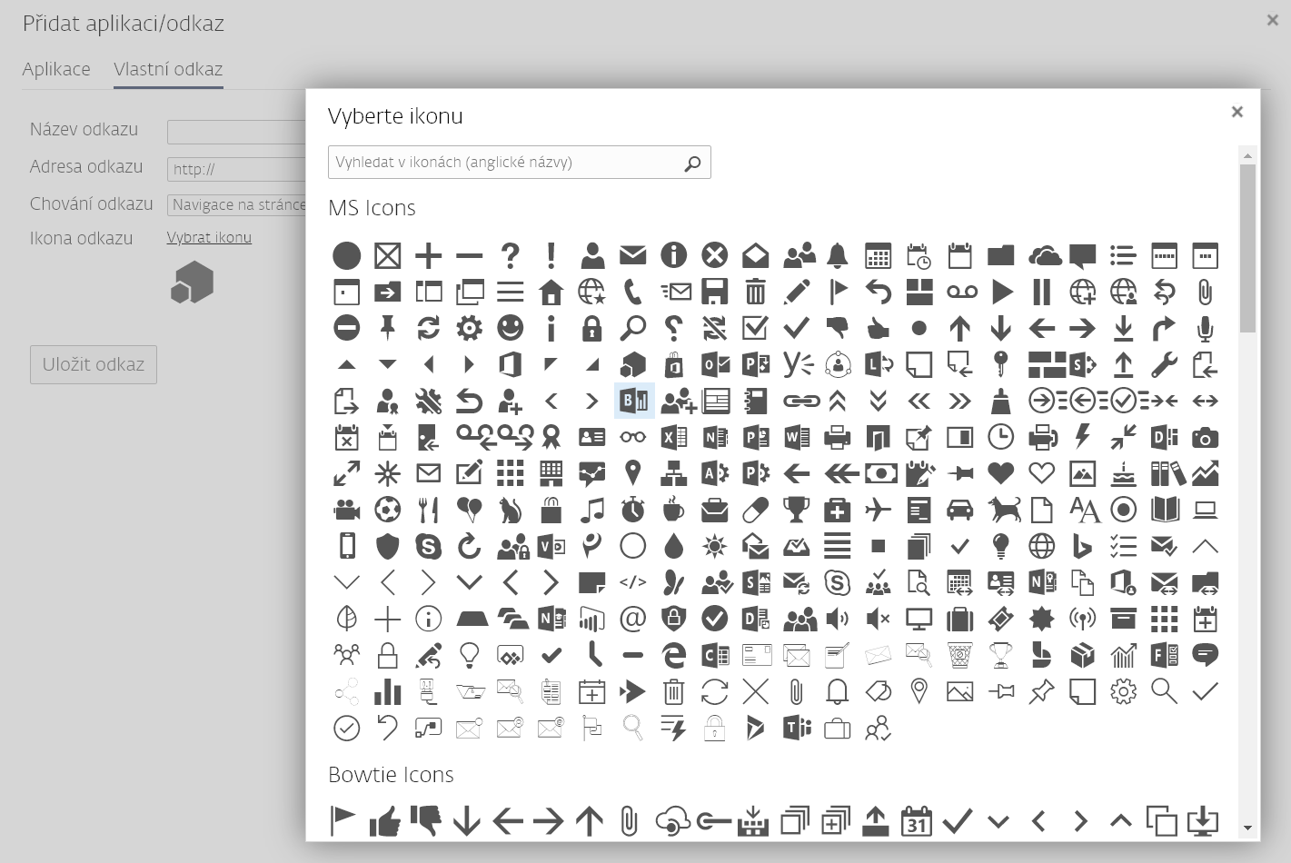This screenshot has height=863, width=1291.
Task: Select the Microsoft Teams logo icon
Action: (796, 728)
